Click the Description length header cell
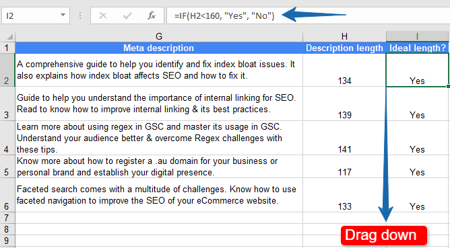 [344, 48]
